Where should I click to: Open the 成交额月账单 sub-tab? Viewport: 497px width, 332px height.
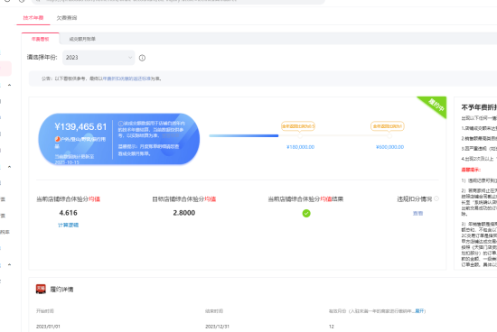(82, 39)
